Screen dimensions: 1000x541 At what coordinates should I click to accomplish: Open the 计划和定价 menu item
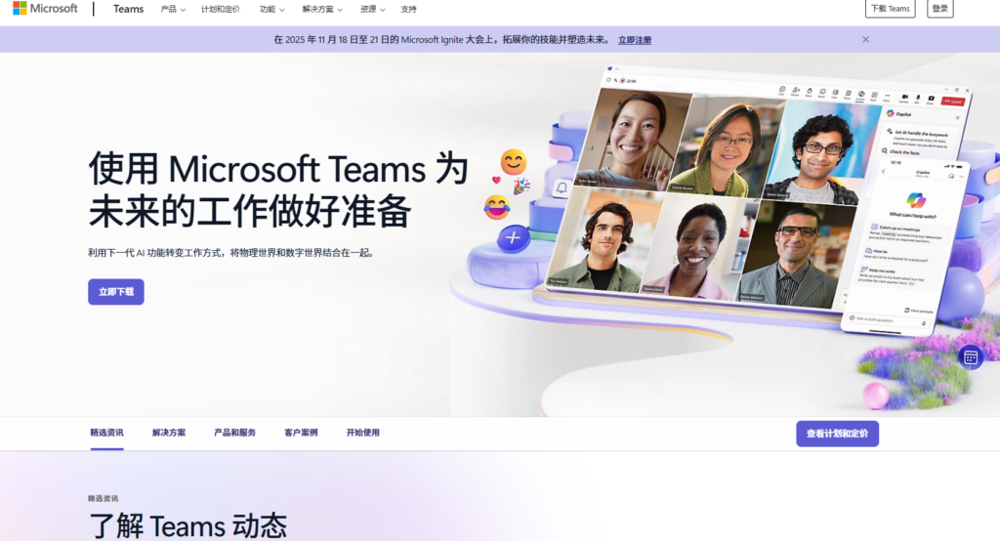click(x=220, y=9)
